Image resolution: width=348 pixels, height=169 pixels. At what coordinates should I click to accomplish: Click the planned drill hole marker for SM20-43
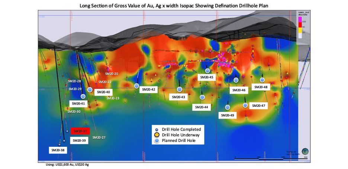click(x=180, y=89)
